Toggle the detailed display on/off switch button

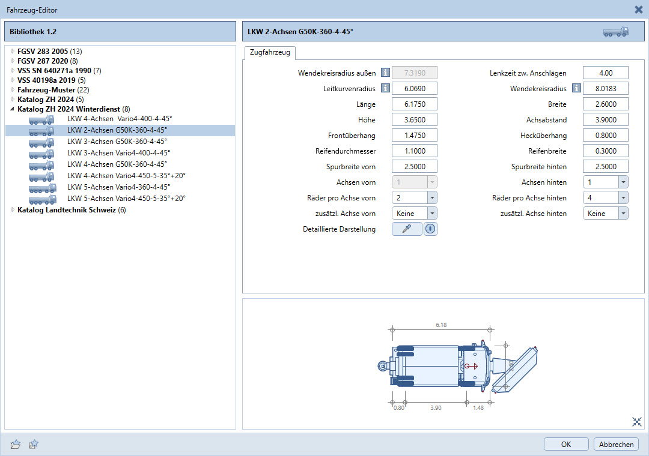click(x=430, y=229)
